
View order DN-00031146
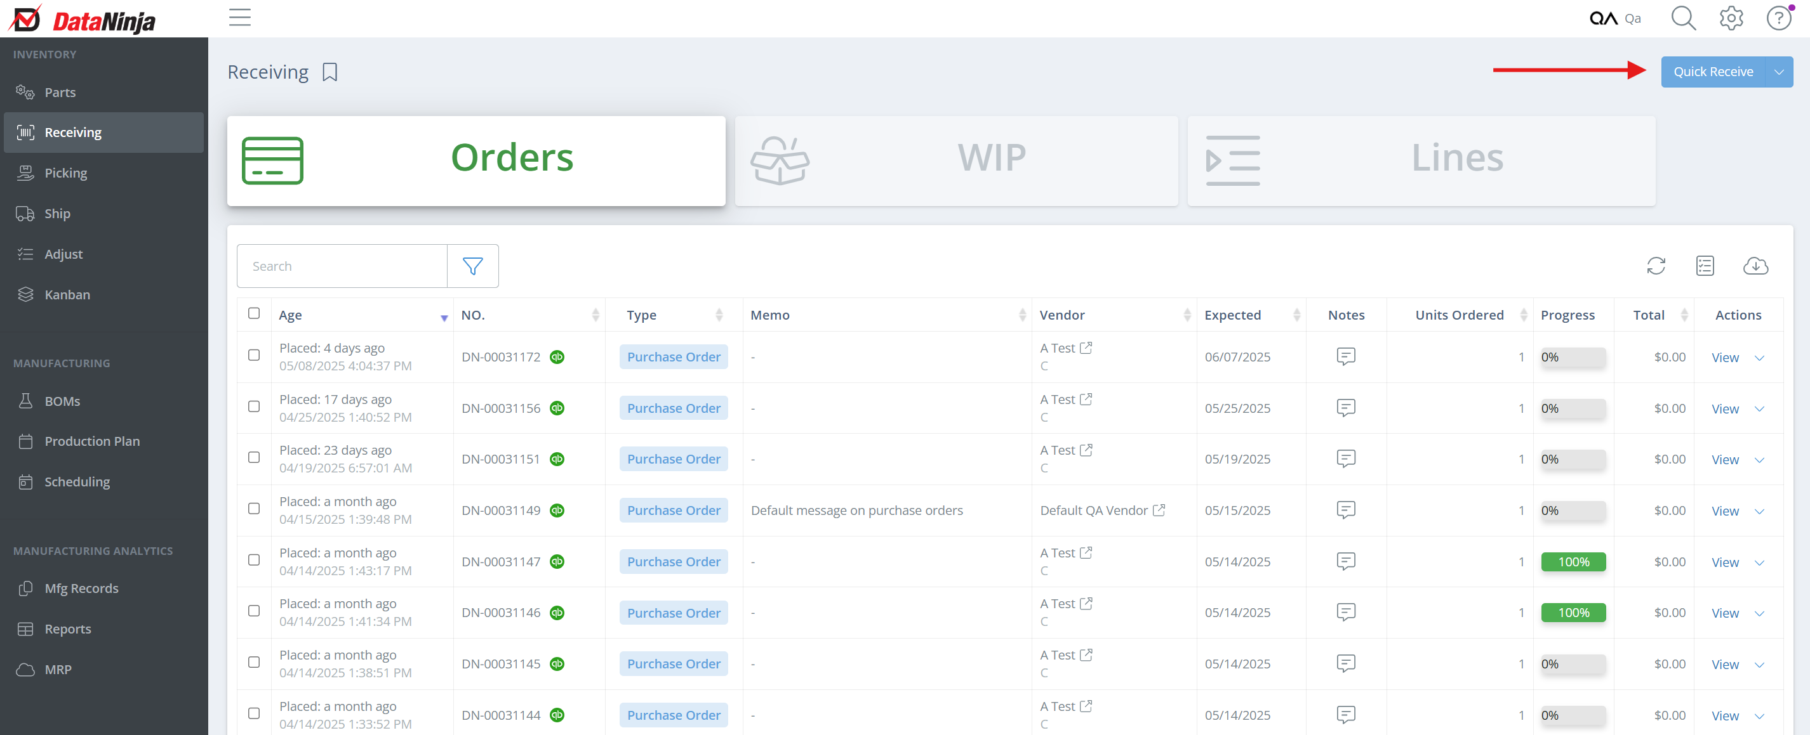tap(1724, 613)
